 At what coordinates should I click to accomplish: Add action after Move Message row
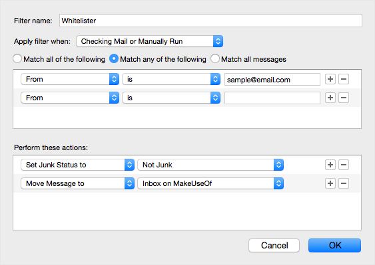point(330,183)
